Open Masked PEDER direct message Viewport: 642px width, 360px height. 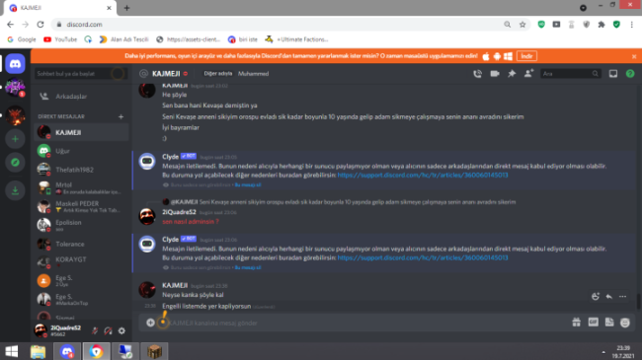coord(81,206)
